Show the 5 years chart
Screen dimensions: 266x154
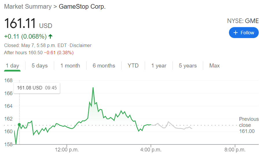(x=188, y=66)
